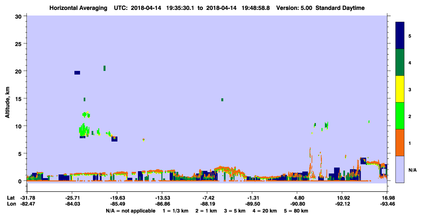Click the bright green color swatch for 2

pos(400,116)
